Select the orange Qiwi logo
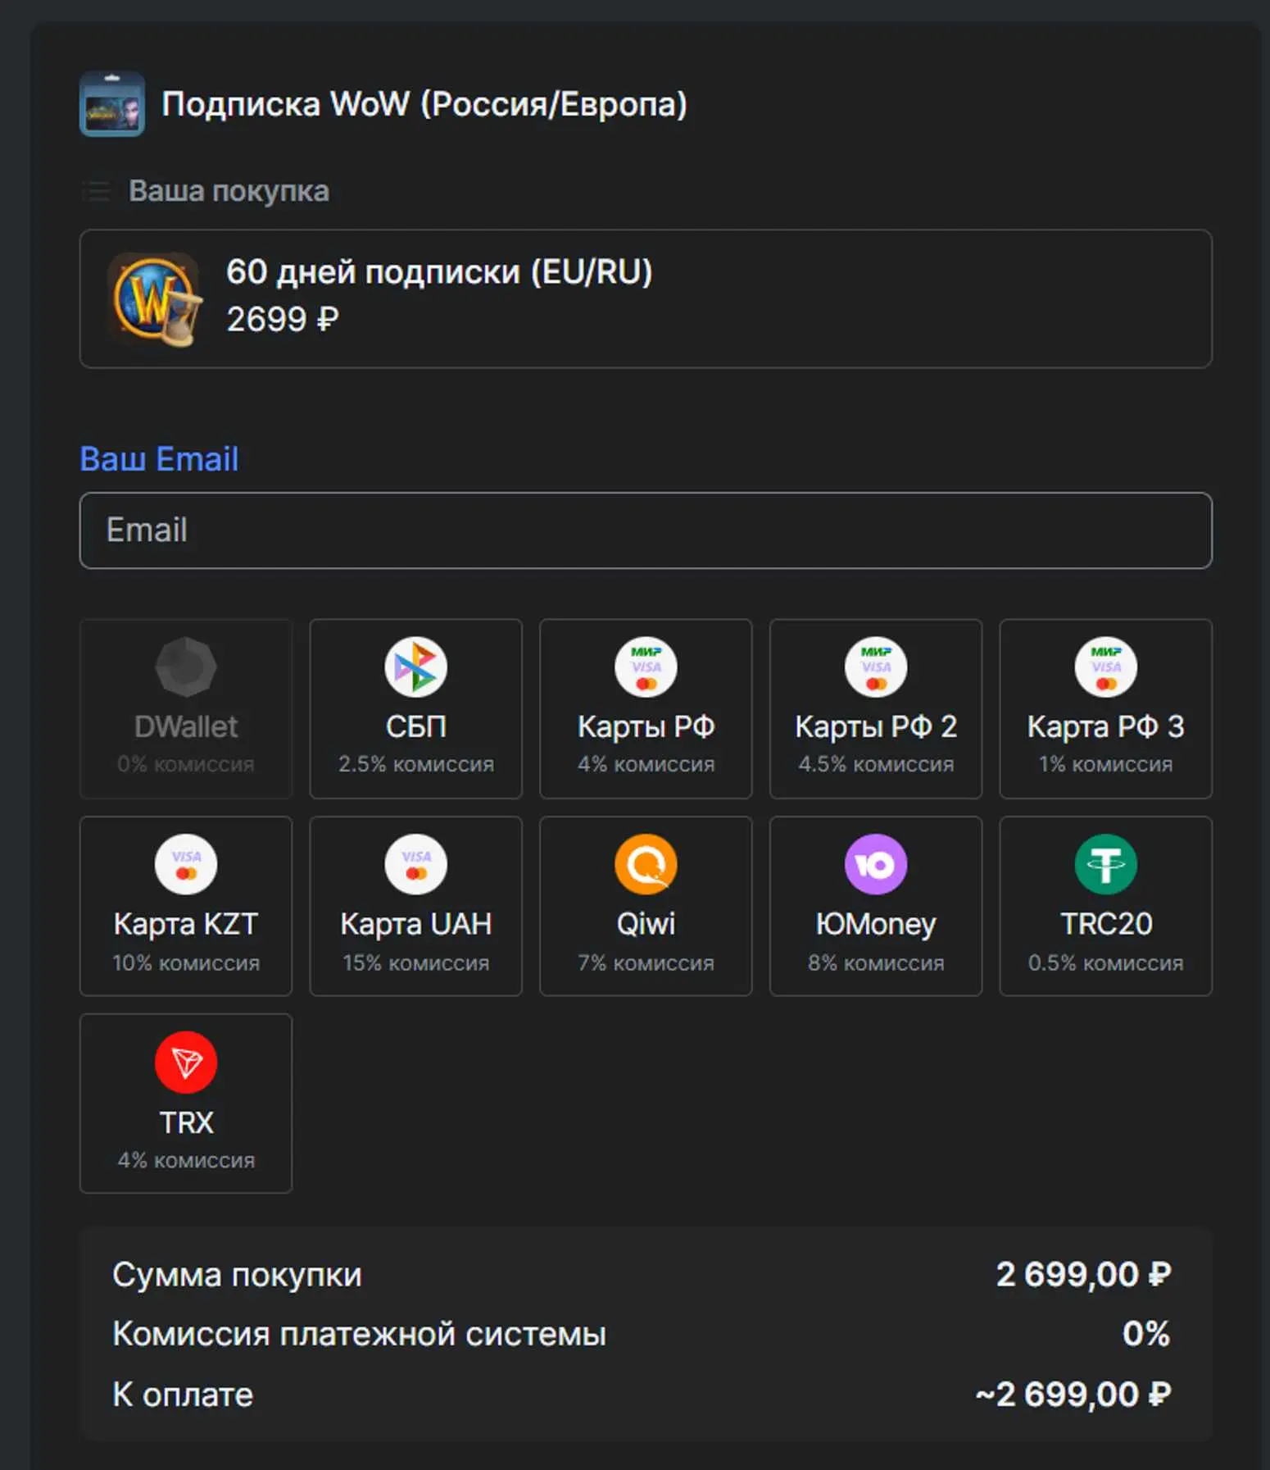The width and height of the screenshot is (1270, 1470). (x=646, y=864)
